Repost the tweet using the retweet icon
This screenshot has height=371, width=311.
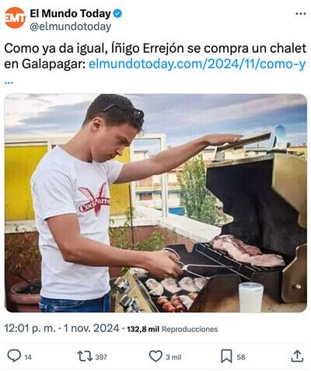click(85, 356)
